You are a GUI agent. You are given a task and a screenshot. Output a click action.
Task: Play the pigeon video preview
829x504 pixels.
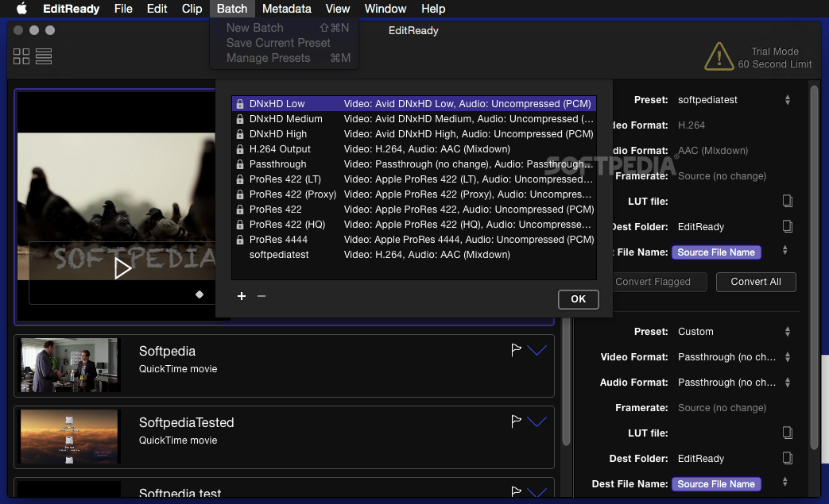tap(122, 268)
